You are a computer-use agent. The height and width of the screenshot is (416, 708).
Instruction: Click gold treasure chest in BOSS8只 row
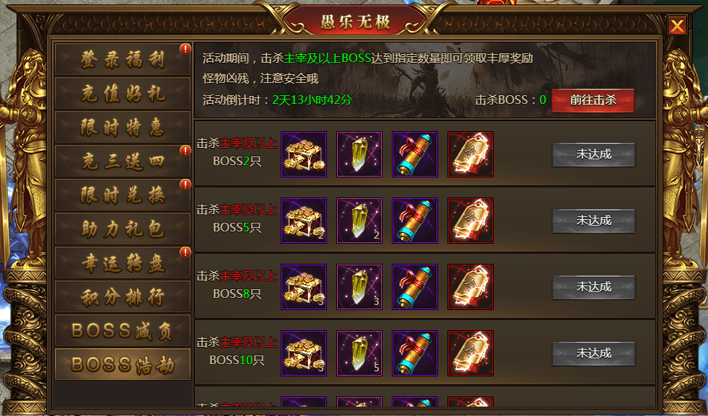coord(304,287)
